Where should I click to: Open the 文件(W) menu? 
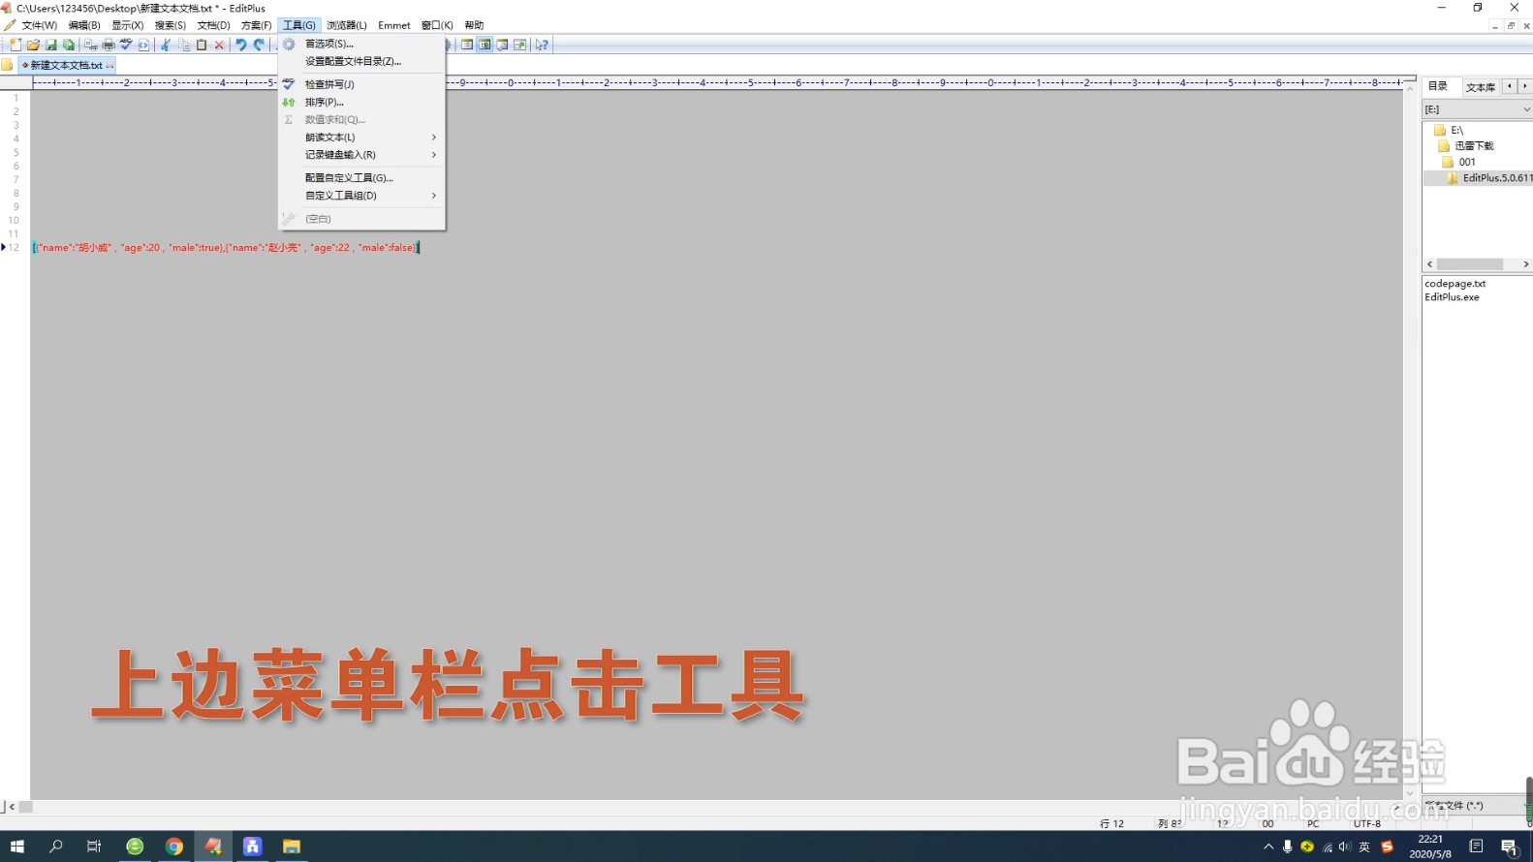click(39, 25)
